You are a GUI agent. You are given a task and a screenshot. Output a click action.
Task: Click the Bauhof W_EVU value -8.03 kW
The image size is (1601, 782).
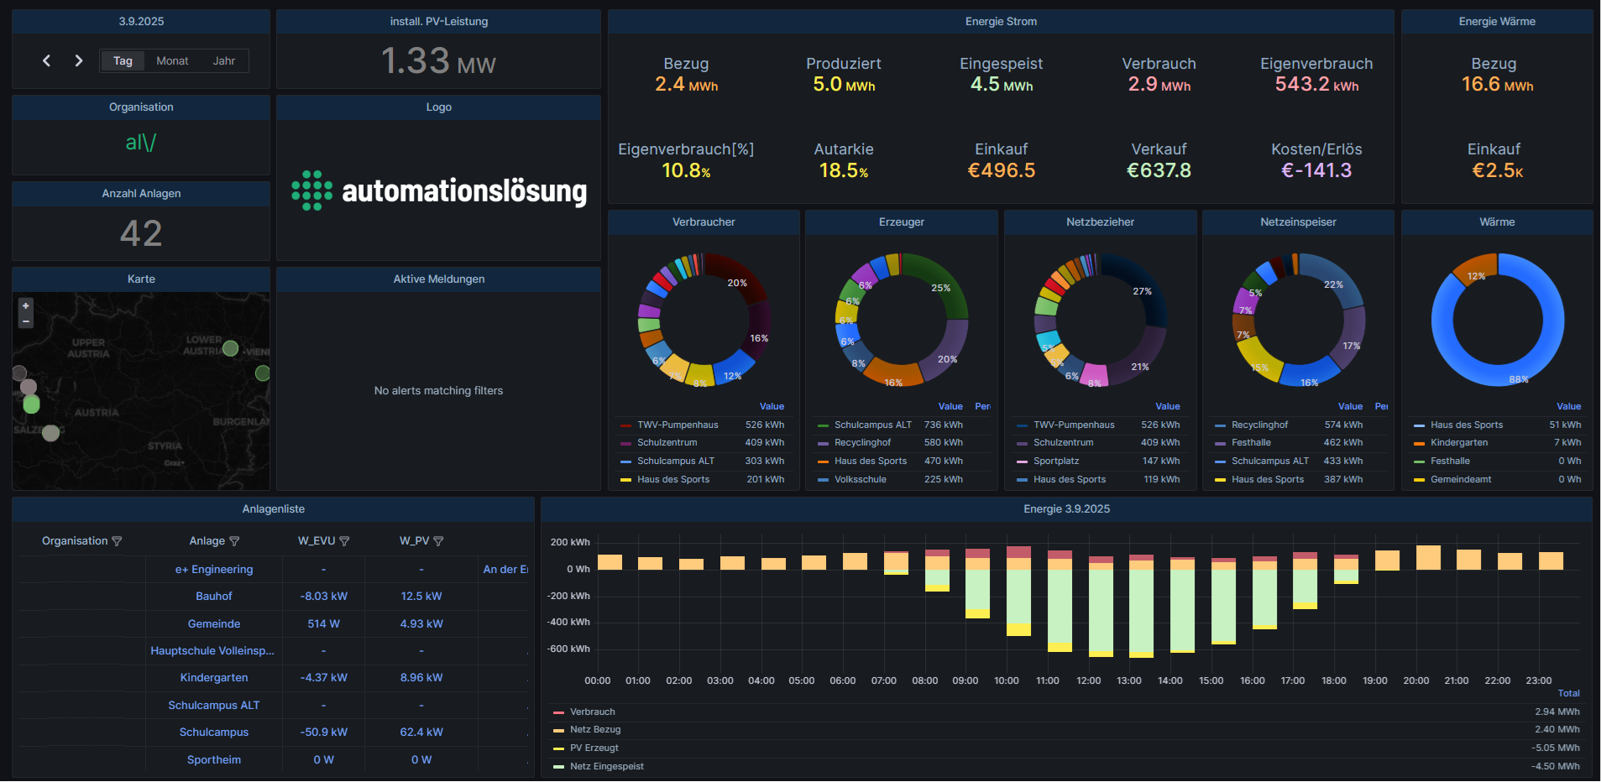click(x=323, y=596)
